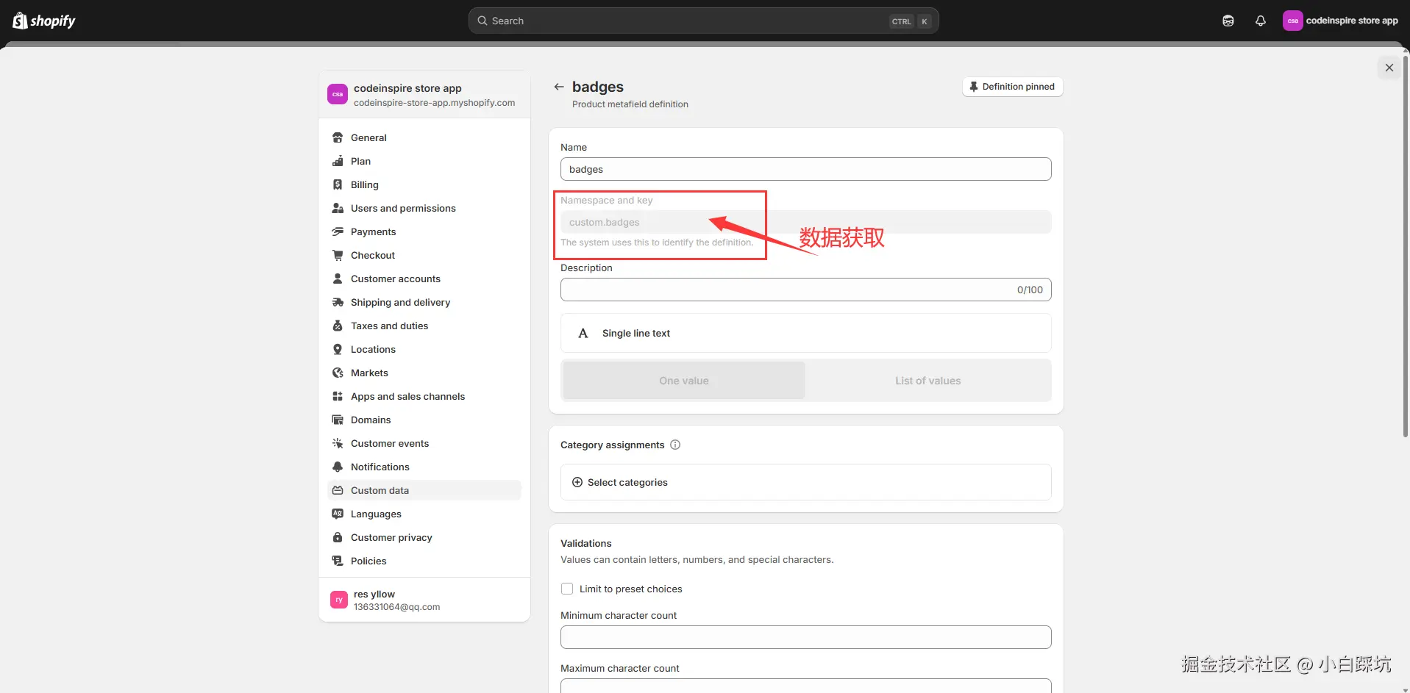Image resolution: width=1410 pixels, height=693 pixels.
Task: Click the Customer privacy lock icon
Action: tap(338, 537)
